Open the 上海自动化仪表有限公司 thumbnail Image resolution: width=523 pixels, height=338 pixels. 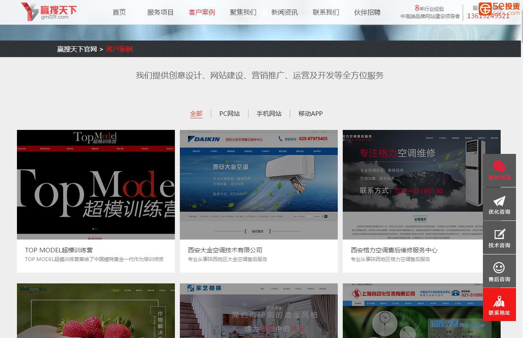422,311
